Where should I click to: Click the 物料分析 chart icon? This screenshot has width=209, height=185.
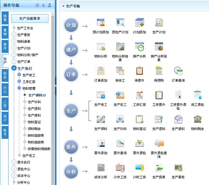(101, 47)
